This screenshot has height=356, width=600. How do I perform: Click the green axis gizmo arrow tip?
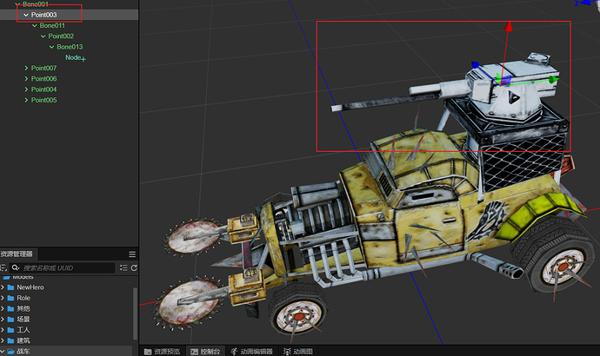tap(553, 80)
